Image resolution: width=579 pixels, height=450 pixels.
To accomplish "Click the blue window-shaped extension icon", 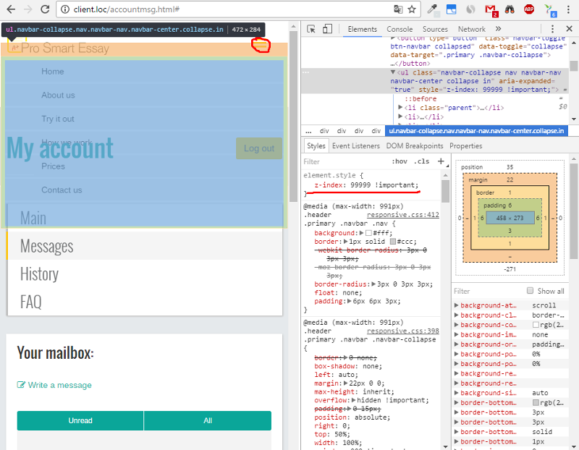I will tap(451, 9).
